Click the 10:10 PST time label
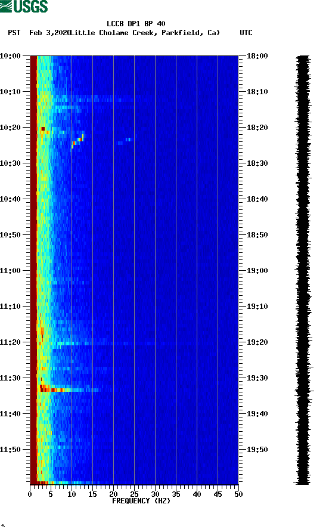The height and width of the screenshot is (532, 329). (x=10, y=92)
